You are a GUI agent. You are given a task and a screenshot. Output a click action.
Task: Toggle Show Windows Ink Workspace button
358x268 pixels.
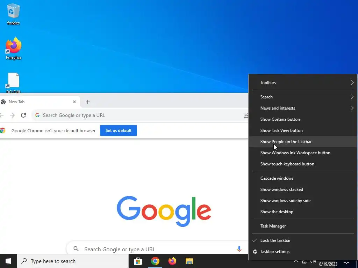pos(303,153)
